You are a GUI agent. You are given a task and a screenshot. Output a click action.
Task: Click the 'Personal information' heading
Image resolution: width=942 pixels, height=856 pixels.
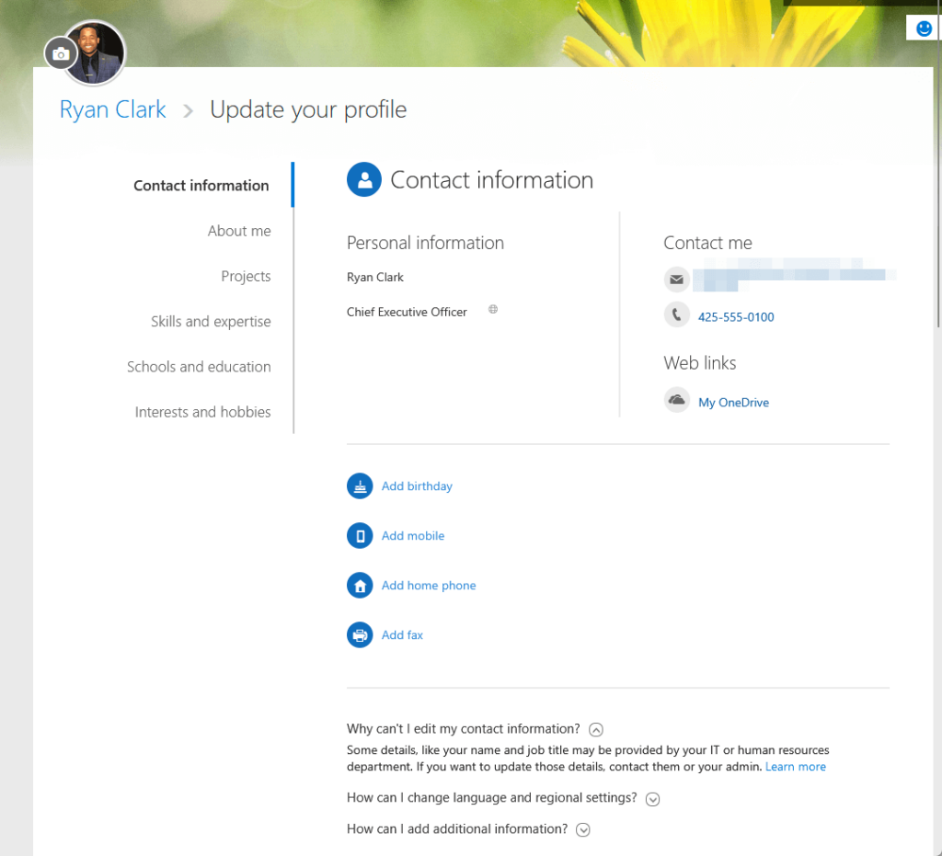click(x=425, y=243)
